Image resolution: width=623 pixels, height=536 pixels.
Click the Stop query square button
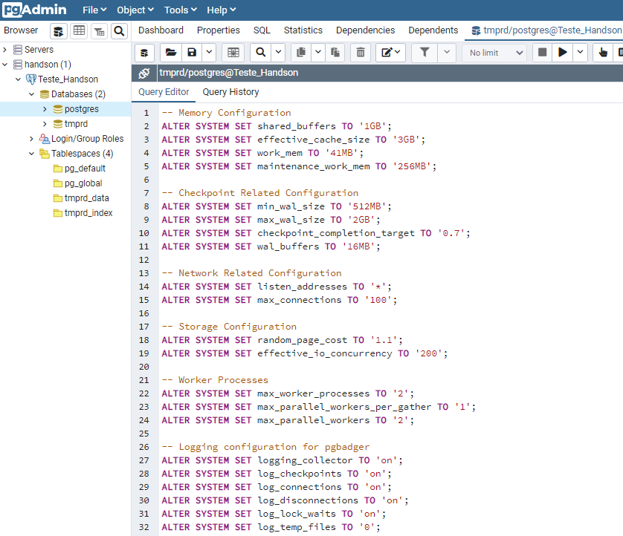[542, 53]
